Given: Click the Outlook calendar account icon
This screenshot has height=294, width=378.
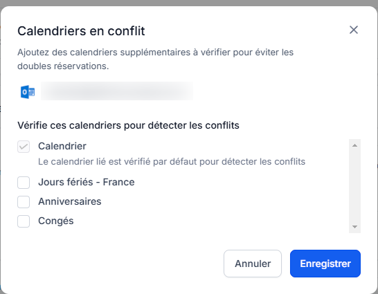Looking at the screenshot, I should 28,92.
